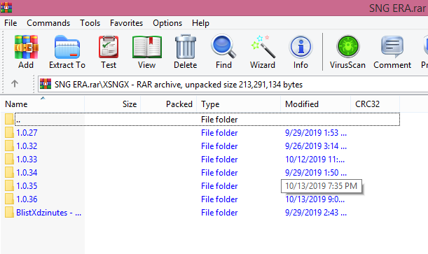Launch the Wizard wand icon
This screenshot has height=254, width=428.
(263, 46)
